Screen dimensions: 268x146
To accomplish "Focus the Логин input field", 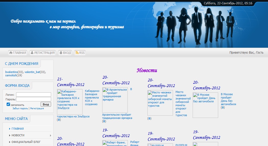I will point(33,94).
